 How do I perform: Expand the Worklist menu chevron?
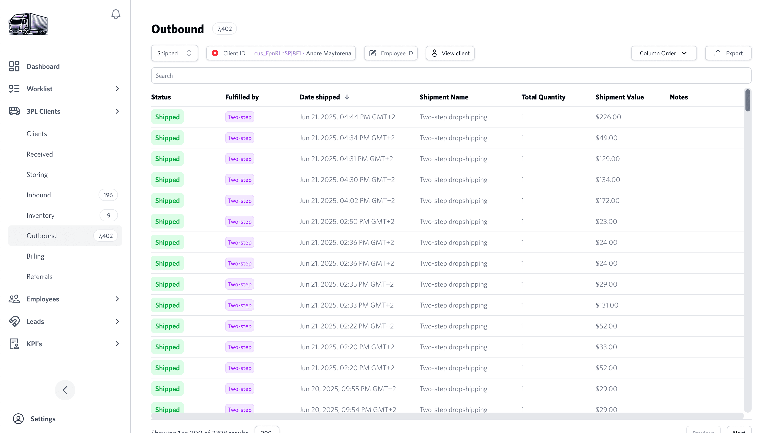click(x=117, y=89)
